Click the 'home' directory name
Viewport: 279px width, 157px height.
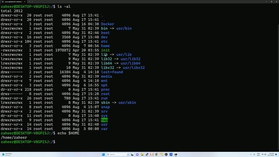(105, 46)
